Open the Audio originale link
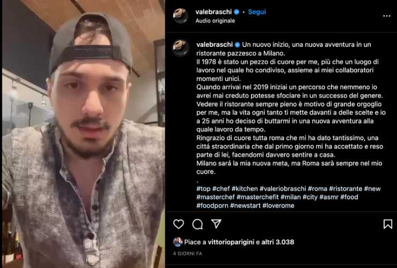Viewport: 397px width, 268px height. [215, 21]
